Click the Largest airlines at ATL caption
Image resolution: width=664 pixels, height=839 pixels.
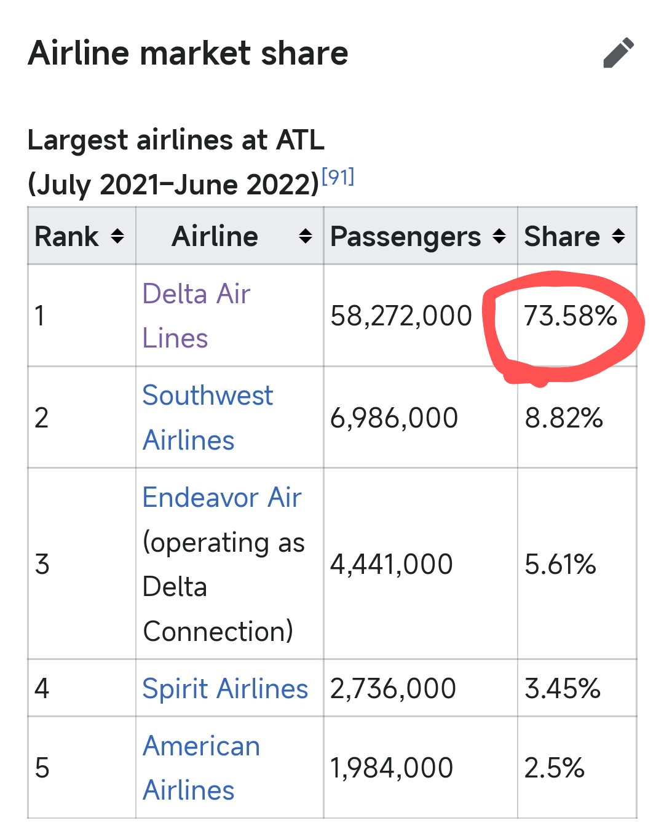tap(176, 140)
